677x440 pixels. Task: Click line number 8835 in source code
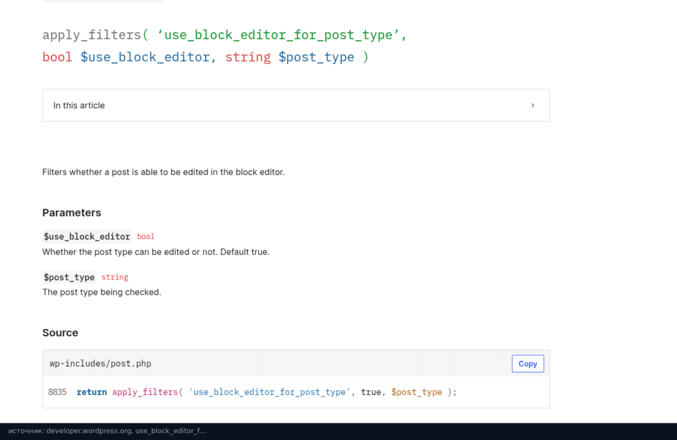[58, 392]
